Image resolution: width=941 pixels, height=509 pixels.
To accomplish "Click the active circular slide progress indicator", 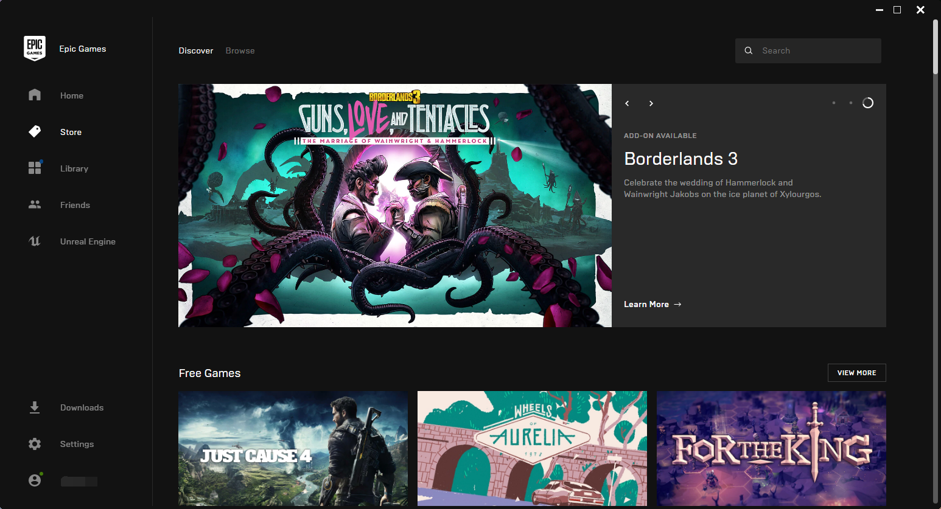I will pyautogui.click(x=868, y=103).
